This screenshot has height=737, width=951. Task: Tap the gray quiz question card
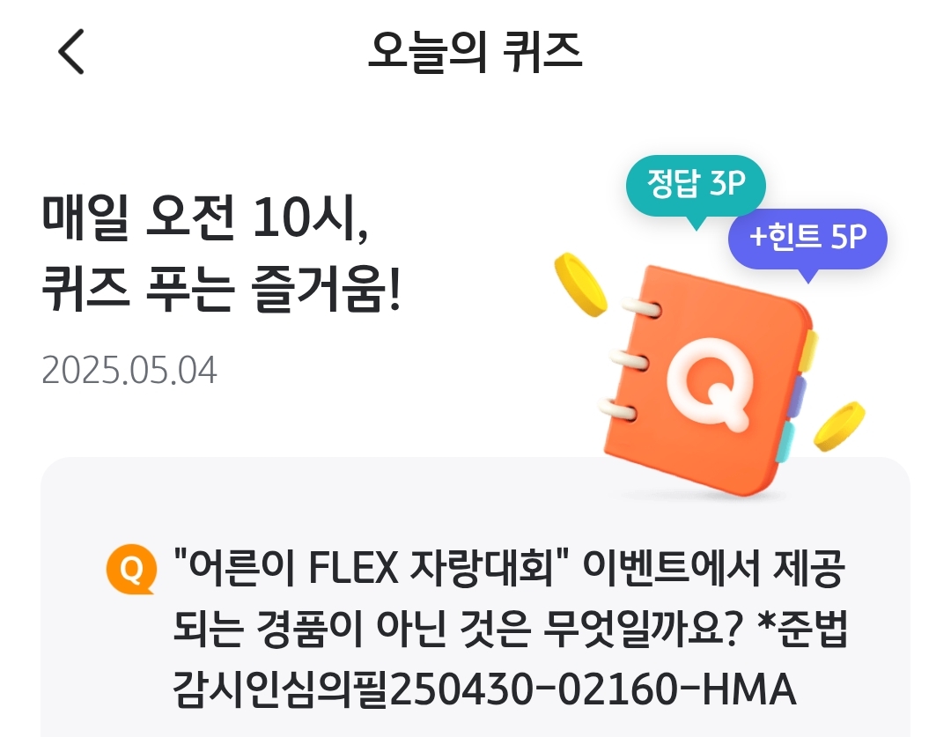coord(475,598)
